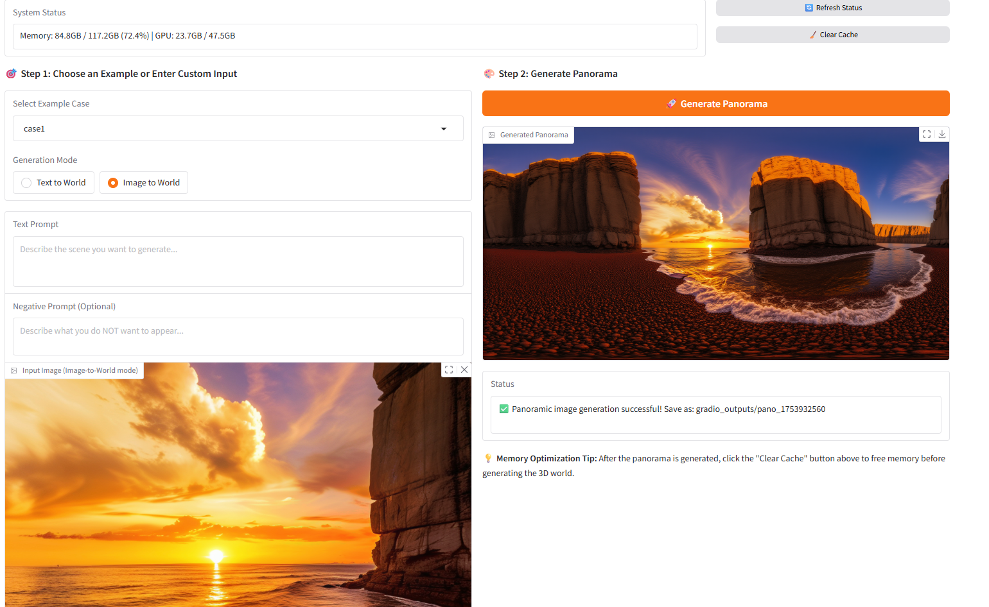Click the Input Image label icon
Image resolution: width=989 pixels, height=607 pixels.
tap(14, 371)
